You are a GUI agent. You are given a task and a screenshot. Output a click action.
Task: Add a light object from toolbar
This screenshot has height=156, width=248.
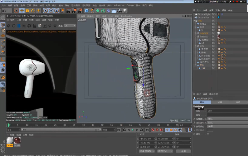point(125,11)
